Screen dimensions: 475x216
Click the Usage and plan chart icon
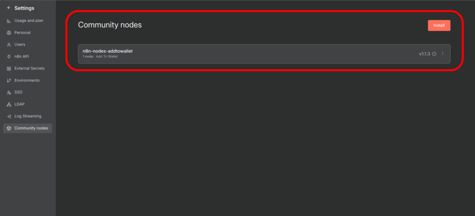pos(9,21)
